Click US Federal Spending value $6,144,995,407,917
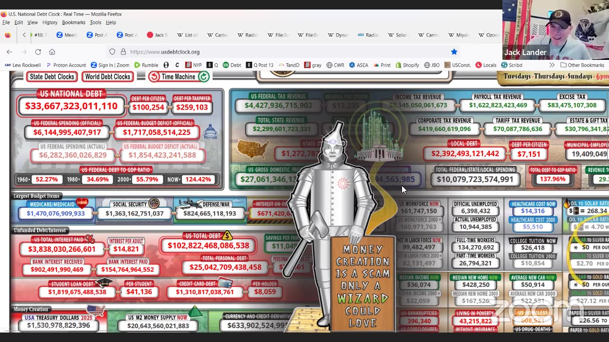The image size is (609, 342). [67, 133]
